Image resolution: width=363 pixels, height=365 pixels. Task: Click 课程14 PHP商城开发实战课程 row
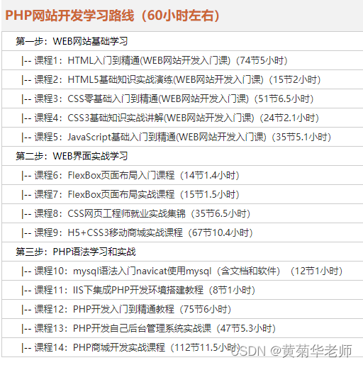(x=182, y=347)
